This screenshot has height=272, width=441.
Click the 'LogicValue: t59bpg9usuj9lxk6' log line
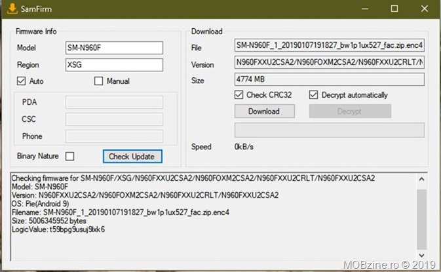coord(58,229)
